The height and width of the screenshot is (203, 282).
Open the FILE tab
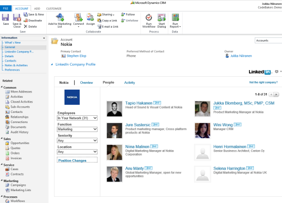pyautogui.click(x=6, y=8)
